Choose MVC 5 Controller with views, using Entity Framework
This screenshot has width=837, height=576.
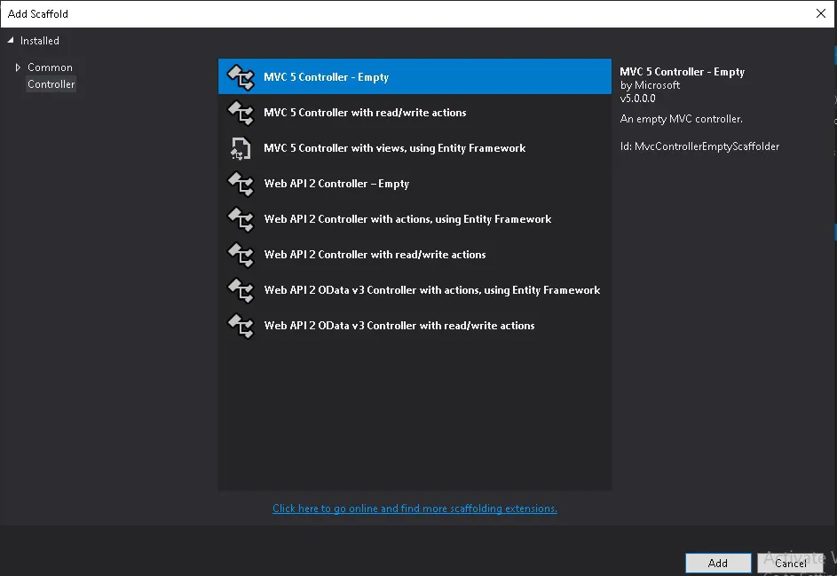coord(415,148)
